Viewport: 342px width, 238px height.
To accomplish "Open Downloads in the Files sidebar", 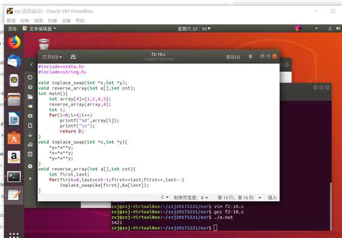I will [30, 135].
